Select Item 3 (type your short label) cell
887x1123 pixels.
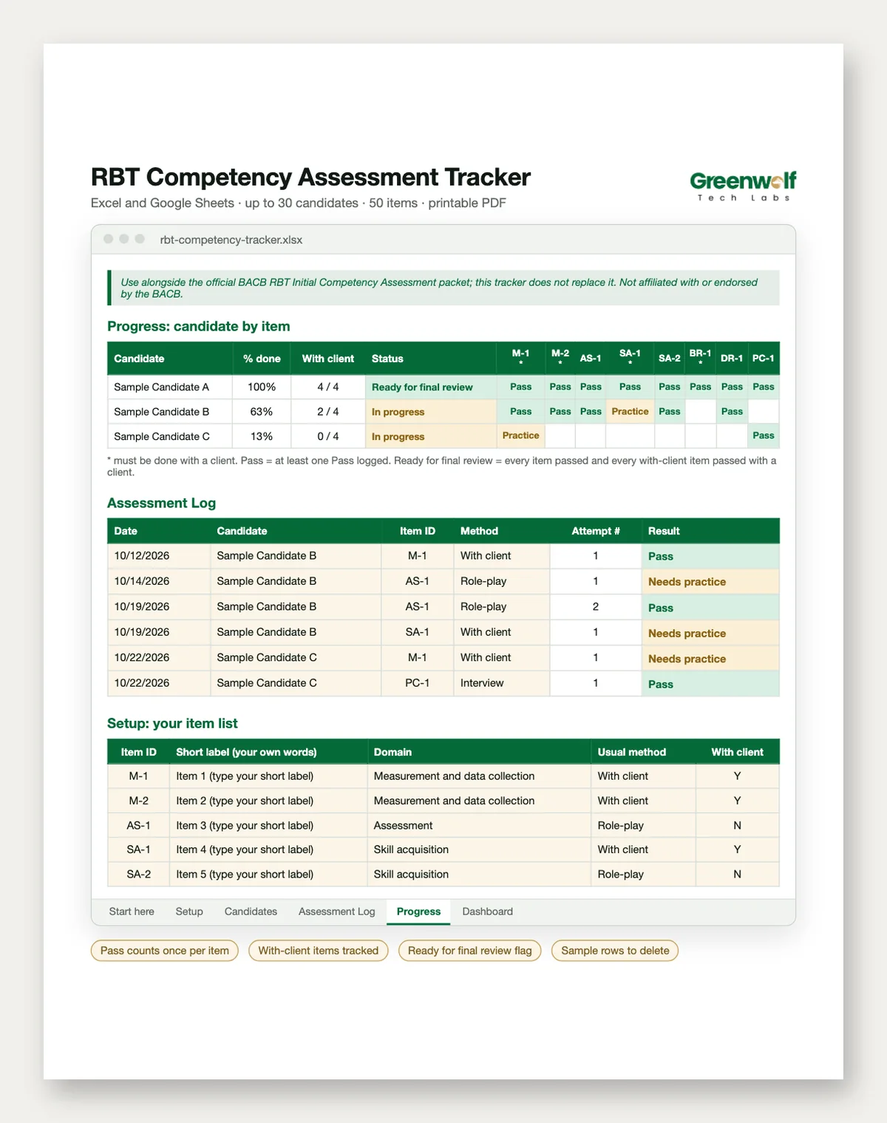point(268,825)
